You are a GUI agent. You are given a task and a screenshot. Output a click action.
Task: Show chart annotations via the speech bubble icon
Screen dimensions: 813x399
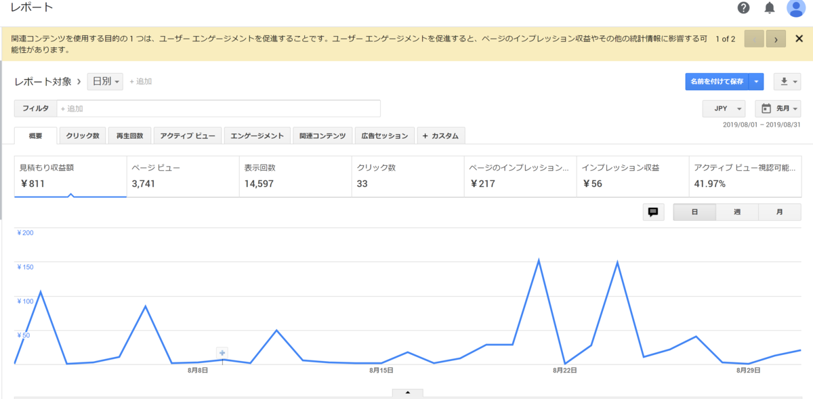pos(652,212)
